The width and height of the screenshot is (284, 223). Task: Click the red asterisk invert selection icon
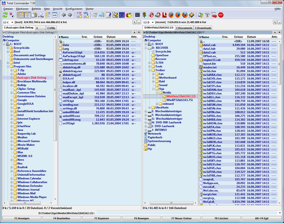(x=12, y=15)
